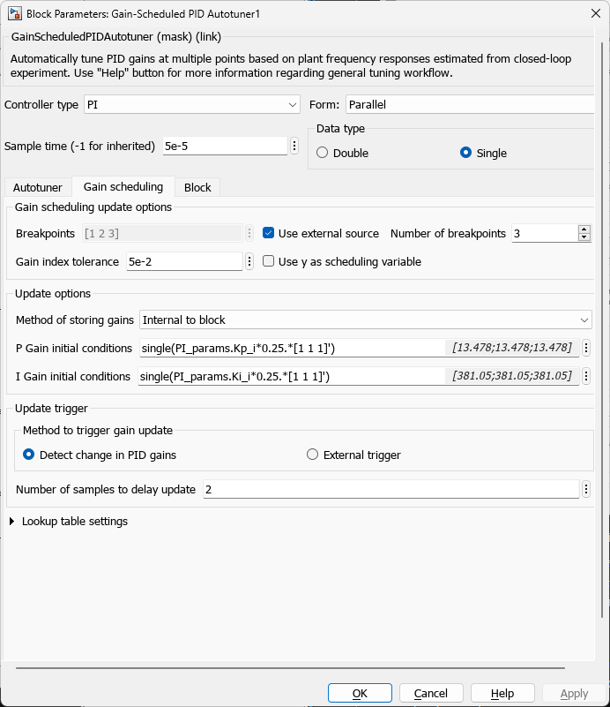Screen dimensions: 610x707
Task: Click P Gain initial conditions three-dot icon
Action: pyautogui.click(x=586, y=348)
